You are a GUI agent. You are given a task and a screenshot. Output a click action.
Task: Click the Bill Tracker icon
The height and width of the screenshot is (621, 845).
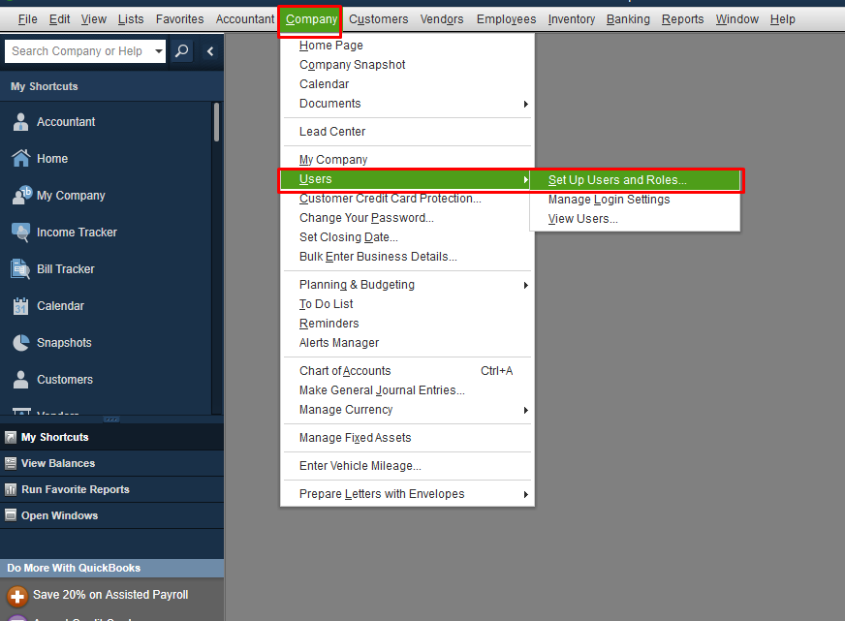coord(20,269)
